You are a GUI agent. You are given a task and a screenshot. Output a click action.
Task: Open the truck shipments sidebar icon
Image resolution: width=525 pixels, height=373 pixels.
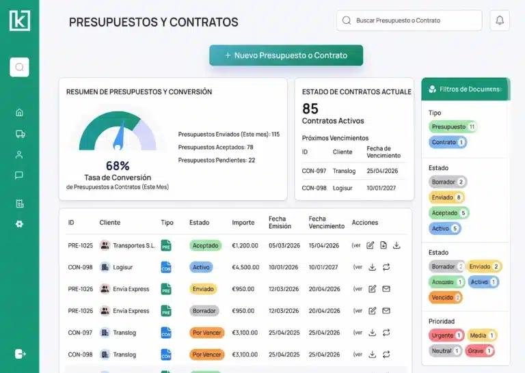coord(19,134)
